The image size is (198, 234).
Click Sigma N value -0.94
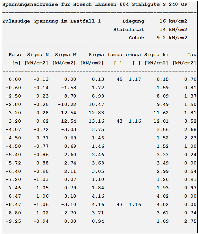pyautogui.click(x=41, y=221)
